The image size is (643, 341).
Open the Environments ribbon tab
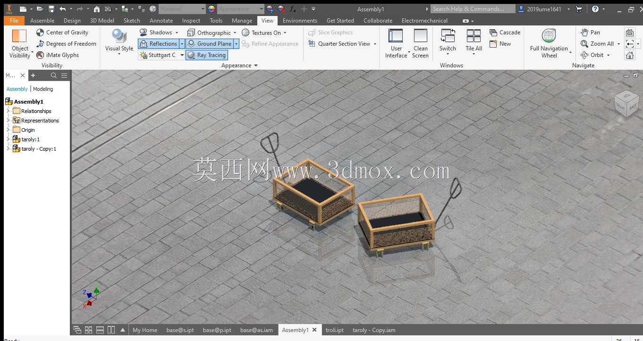point(300,21)
